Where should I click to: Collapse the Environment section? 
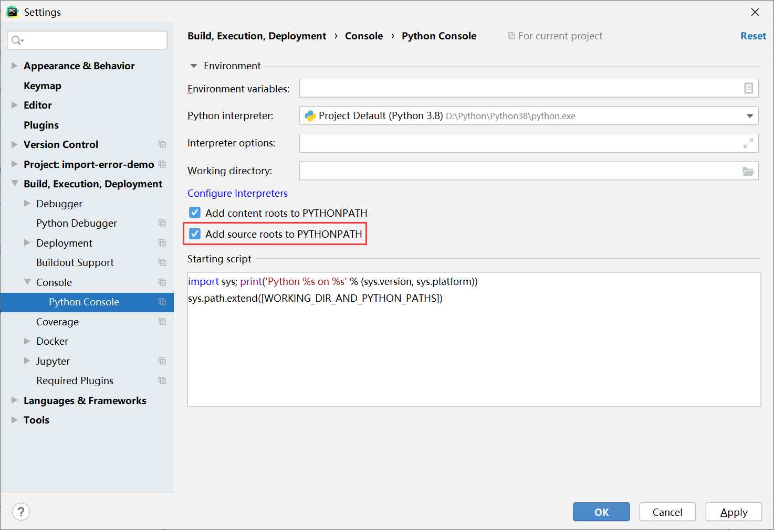click(x=193, y=66)
